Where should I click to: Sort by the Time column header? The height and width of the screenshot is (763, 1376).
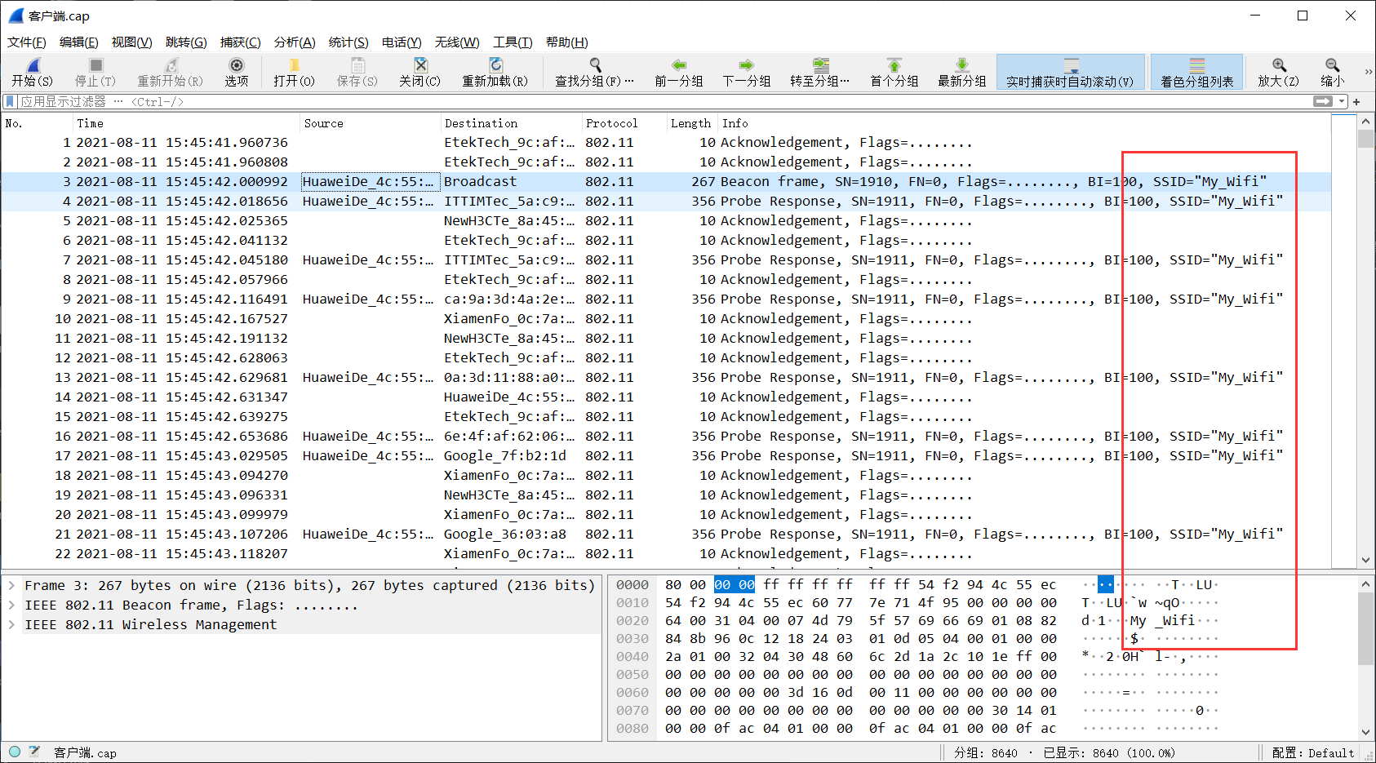point(186,123)
